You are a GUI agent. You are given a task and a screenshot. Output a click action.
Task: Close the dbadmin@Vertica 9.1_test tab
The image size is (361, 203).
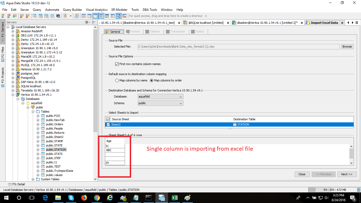coord(179,23)
